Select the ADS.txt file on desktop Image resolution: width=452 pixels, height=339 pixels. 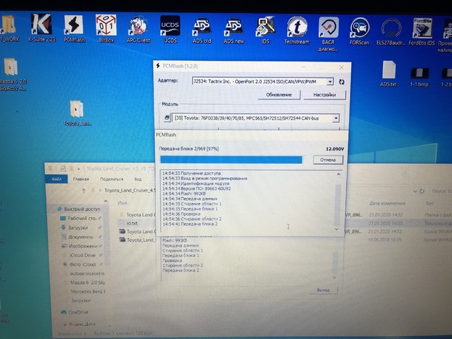388,72
